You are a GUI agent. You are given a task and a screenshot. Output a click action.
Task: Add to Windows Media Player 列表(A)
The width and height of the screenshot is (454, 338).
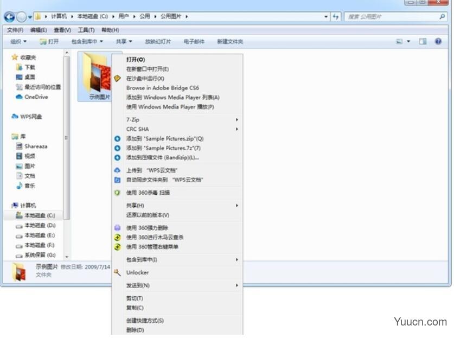(x=177, y=97)
